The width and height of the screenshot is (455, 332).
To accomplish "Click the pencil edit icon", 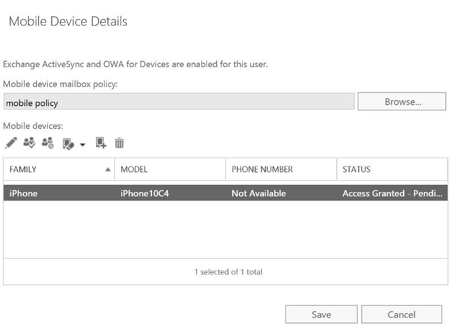I will 11,143.
